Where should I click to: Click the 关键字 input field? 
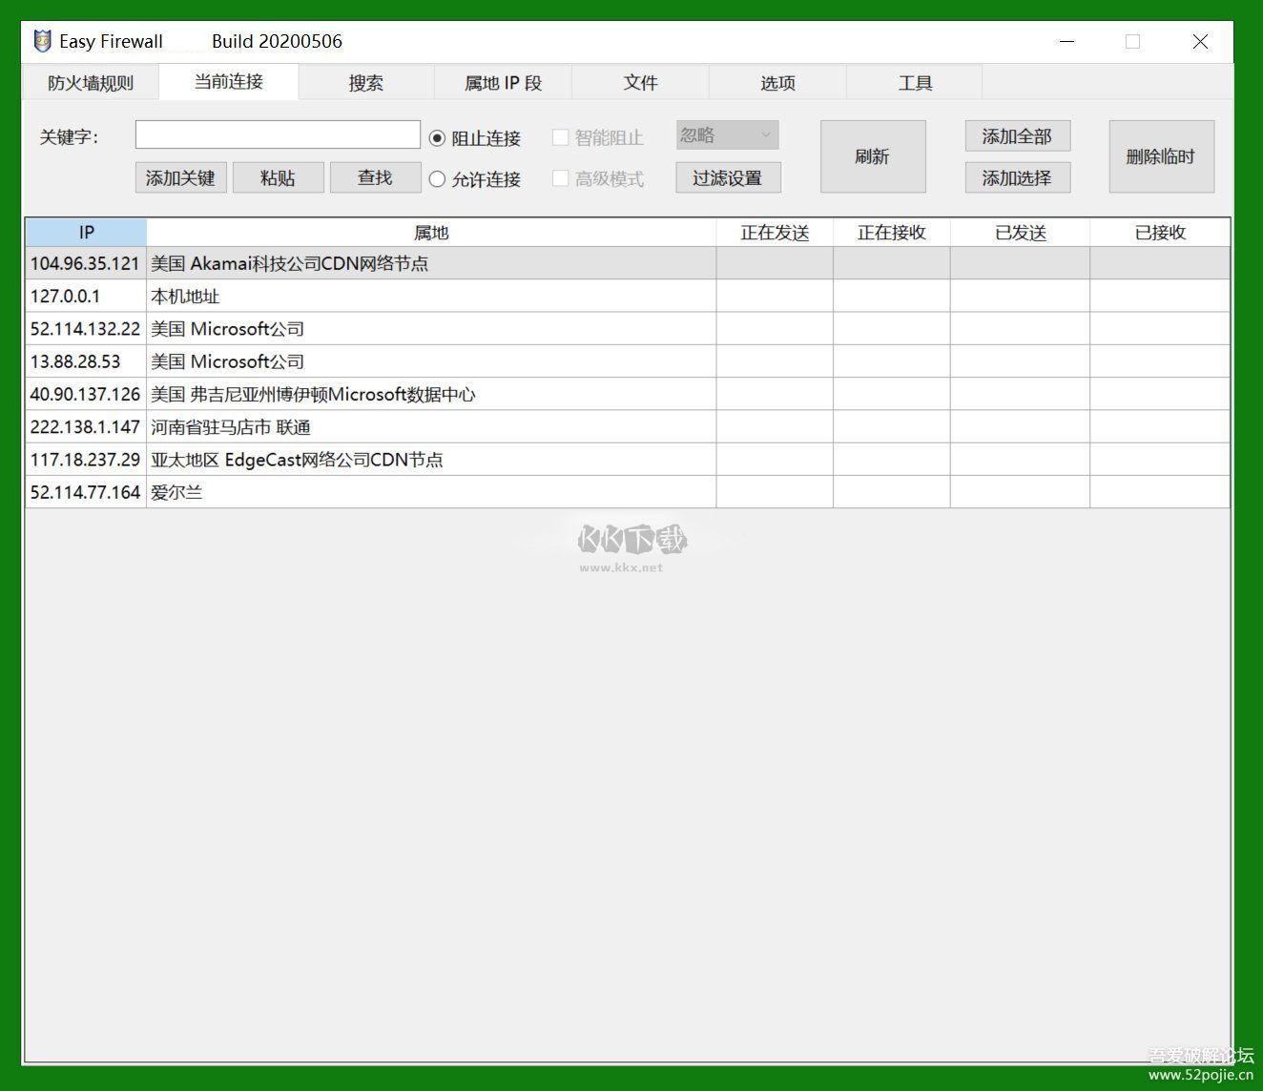278,134
